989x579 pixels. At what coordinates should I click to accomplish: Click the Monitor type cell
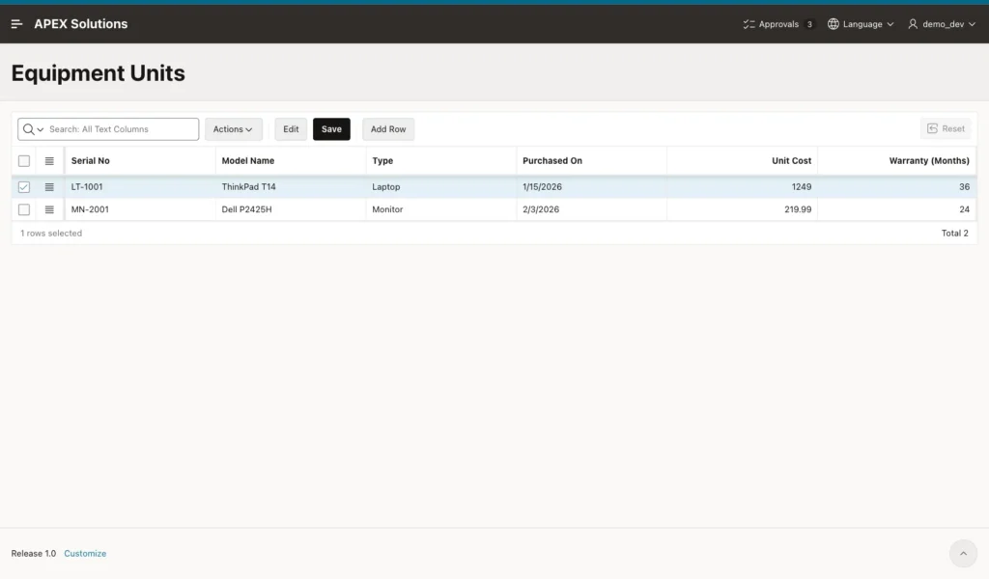click(x=441, y=209)
